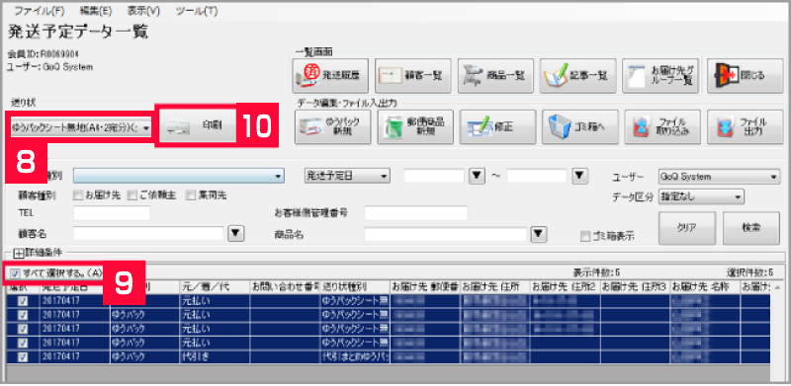Click the 代引き cell in last row
Screen dimensions: 791x386
[215, 356]
